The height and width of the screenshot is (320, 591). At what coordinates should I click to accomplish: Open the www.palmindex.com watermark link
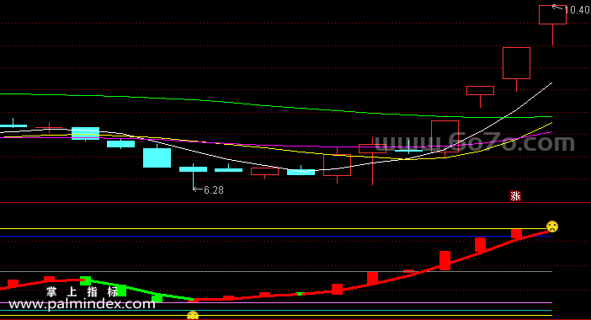pyautogui.click(x=82, y=304)
